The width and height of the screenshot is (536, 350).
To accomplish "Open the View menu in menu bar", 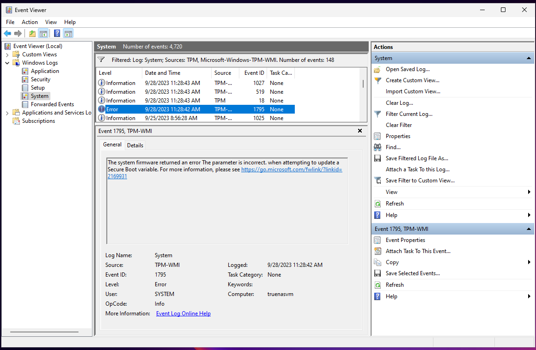I will point(51,22).
